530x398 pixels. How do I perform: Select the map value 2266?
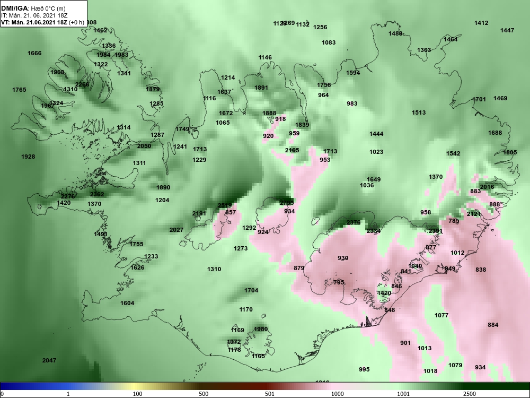(82, 84)
